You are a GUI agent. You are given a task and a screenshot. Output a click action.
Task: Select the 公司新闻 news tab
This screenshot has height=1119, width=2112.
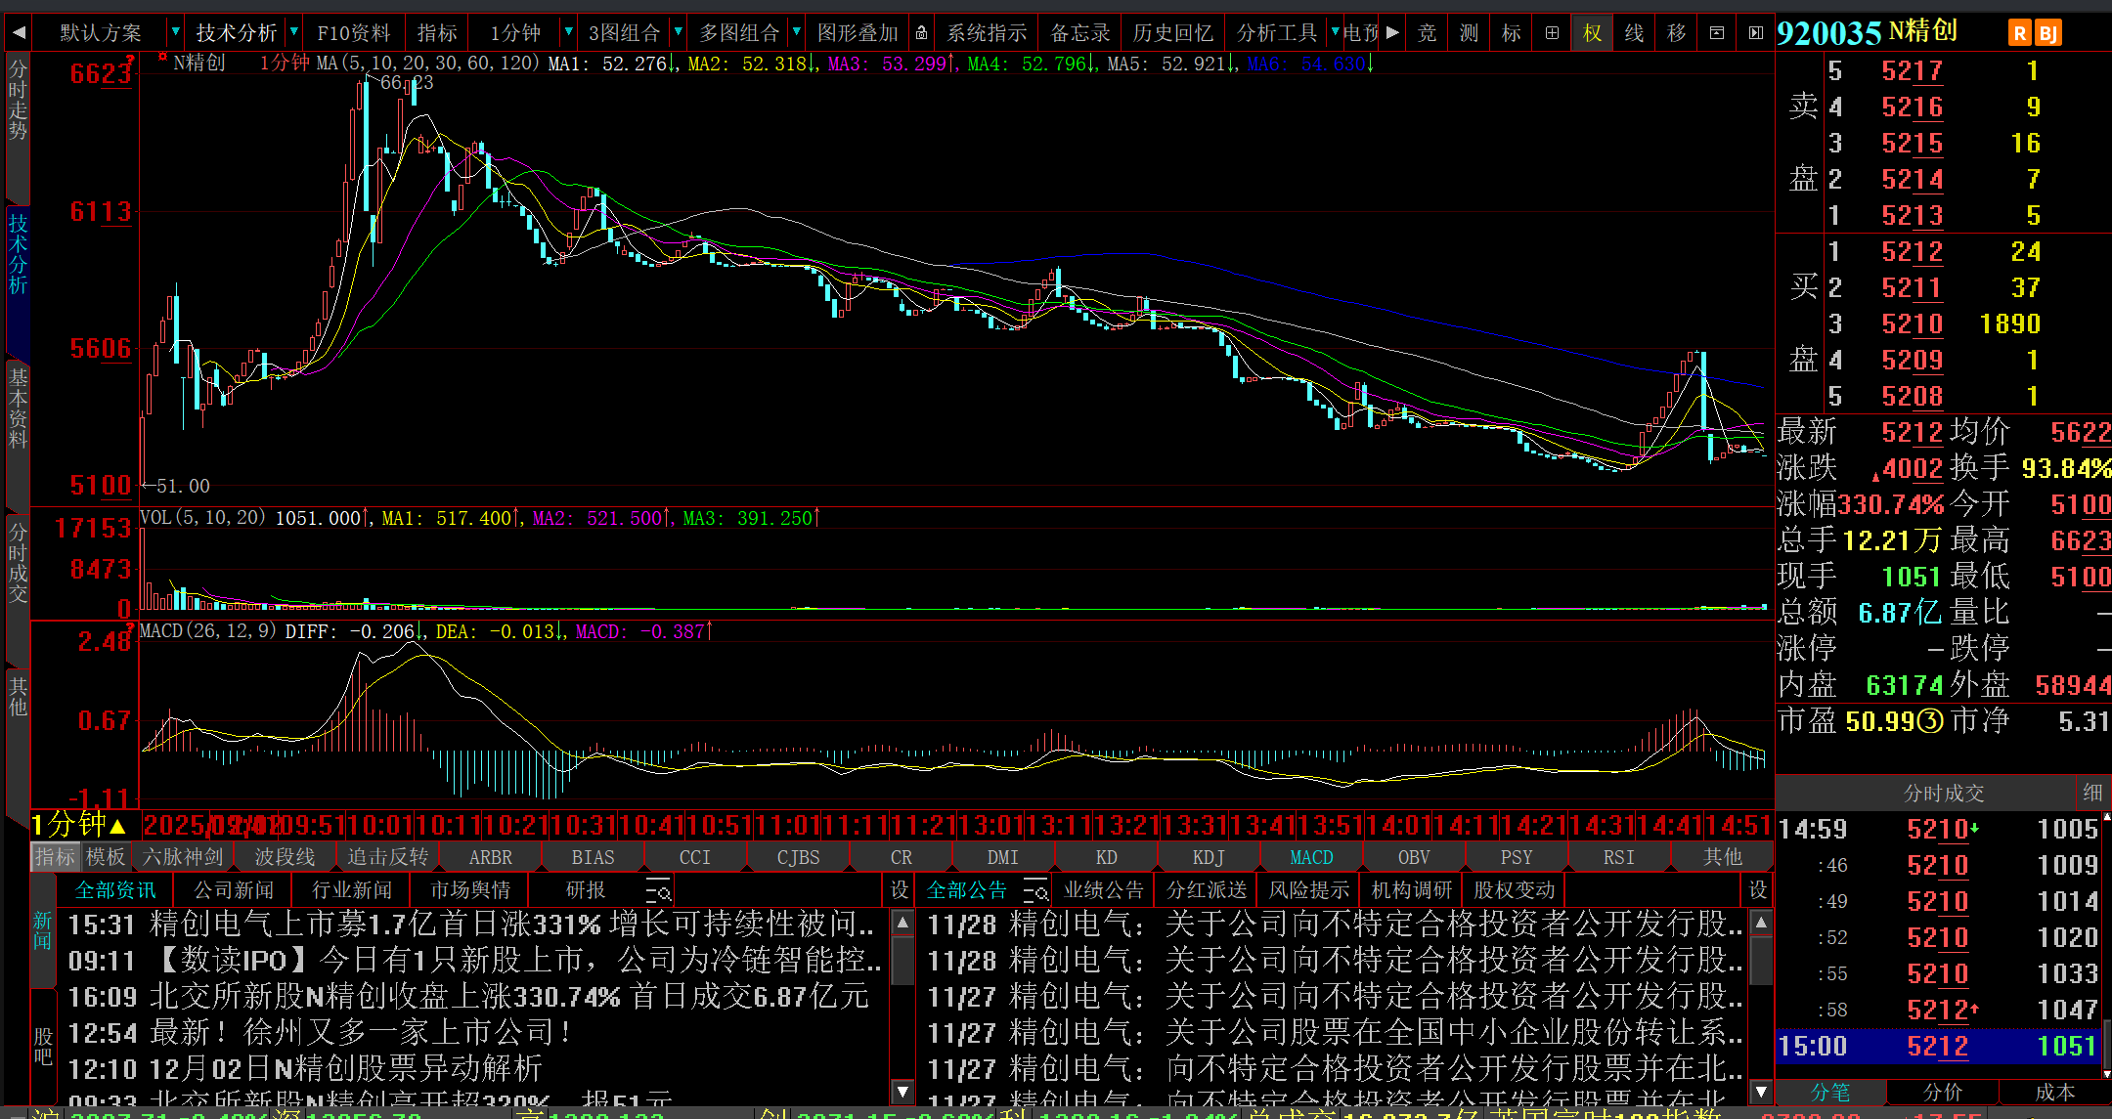coord(234,890)
